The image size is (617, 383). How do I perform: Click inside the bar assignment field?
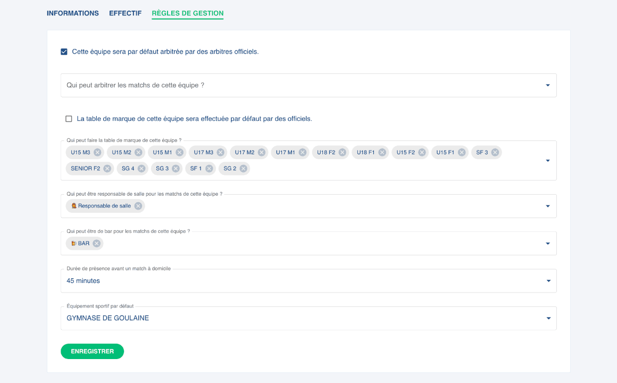point(319,244)
